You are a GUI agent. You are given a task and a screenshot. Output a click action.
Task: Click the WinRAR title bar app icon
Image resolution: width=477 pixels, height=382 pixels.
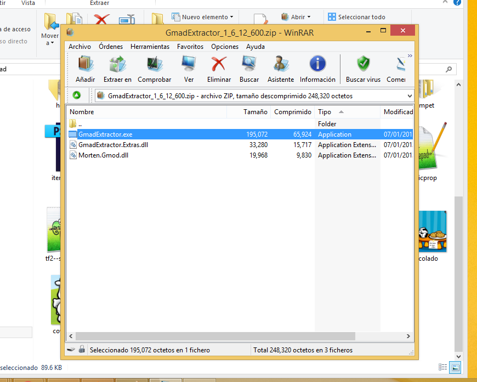[70, 32]
